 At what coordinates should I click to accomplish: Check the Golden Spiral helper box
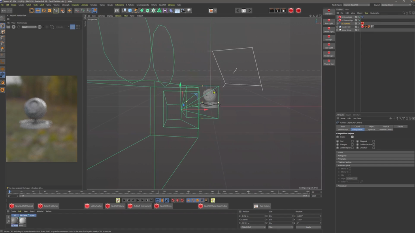tap(352, 148)
